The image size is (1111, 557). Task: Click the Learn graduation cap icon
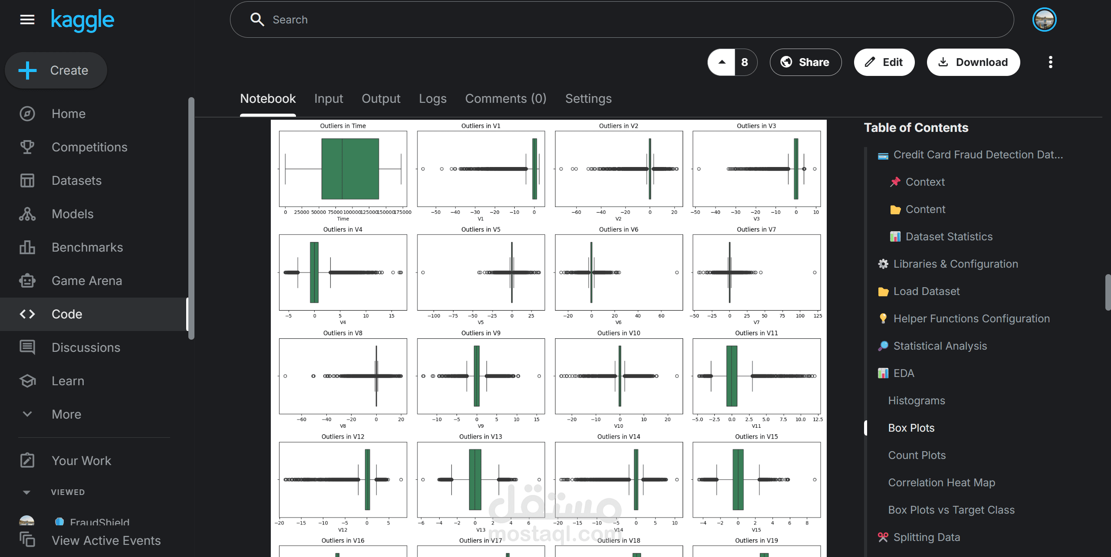tap(27, 381)
